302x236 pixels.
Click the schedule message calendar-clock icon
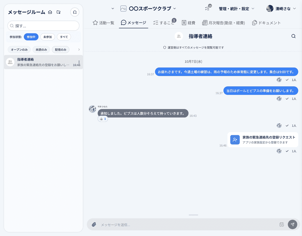(x=282, y=224)
